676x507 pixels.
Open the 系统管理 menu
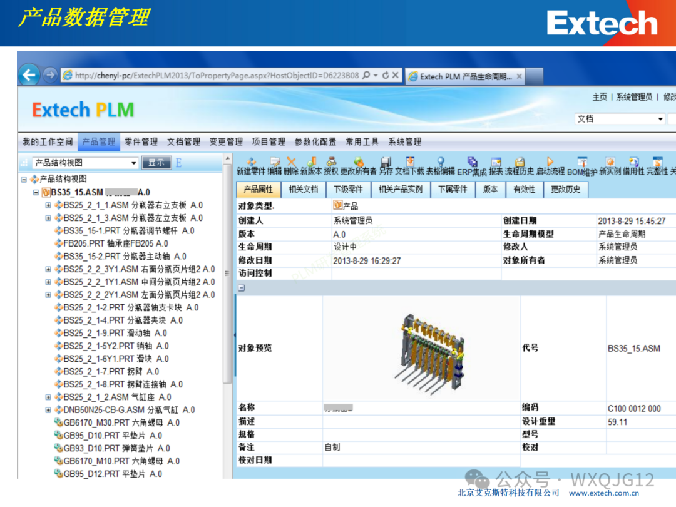[405, 141]
